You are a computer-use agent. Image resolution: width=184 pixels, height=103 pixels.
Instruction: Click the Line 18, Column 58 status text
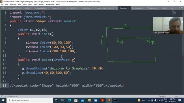11,96
